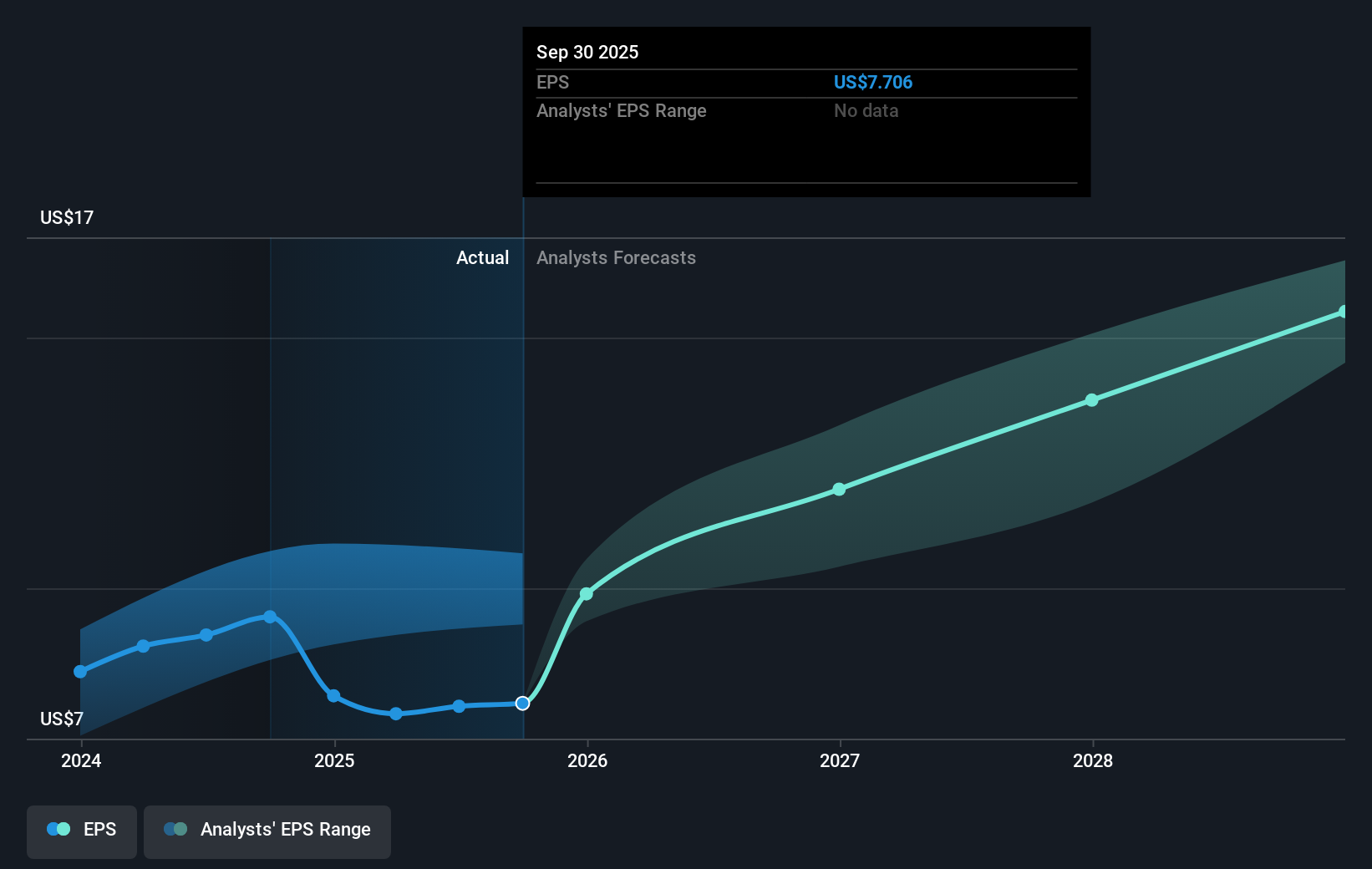1372x869 pixels.
Task: Click the US$17 axis label
Action: coord(67,217)
